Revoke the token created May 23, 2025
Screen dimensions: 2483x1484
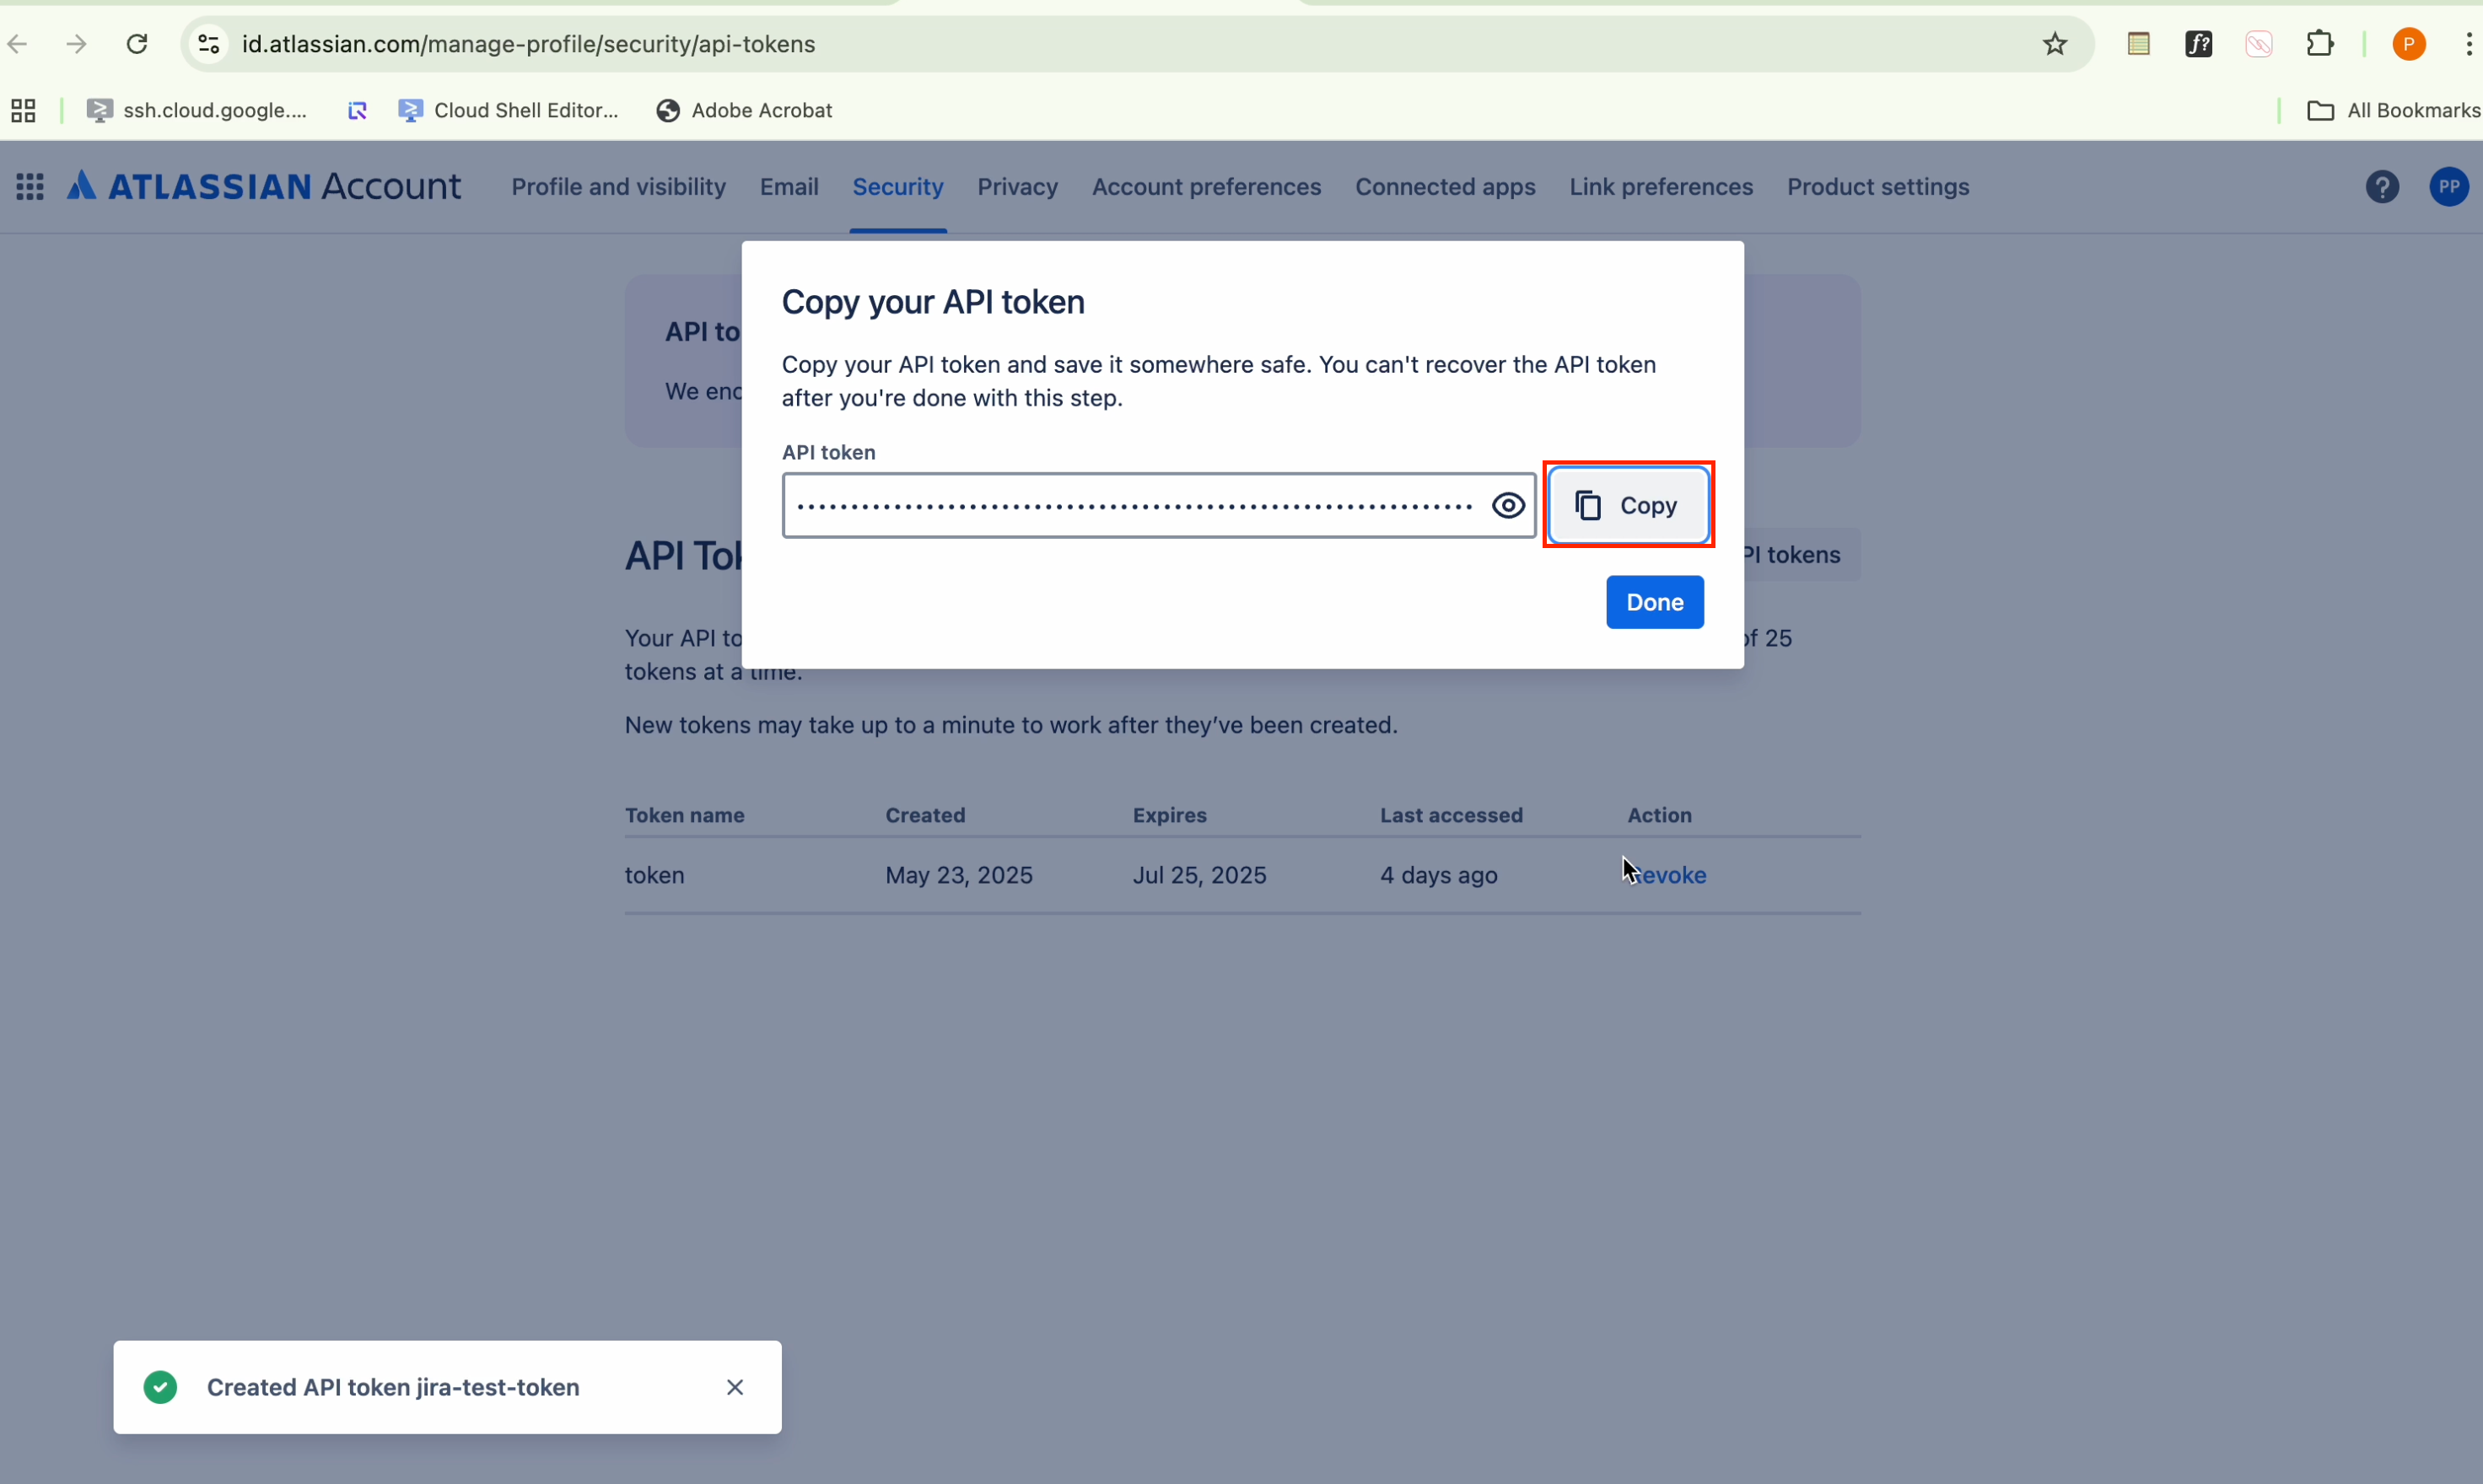(x=1667, y=875)
